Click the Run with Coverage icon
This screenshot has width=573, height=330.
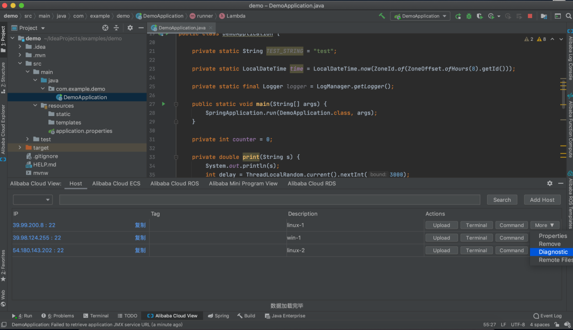point(480,16)
